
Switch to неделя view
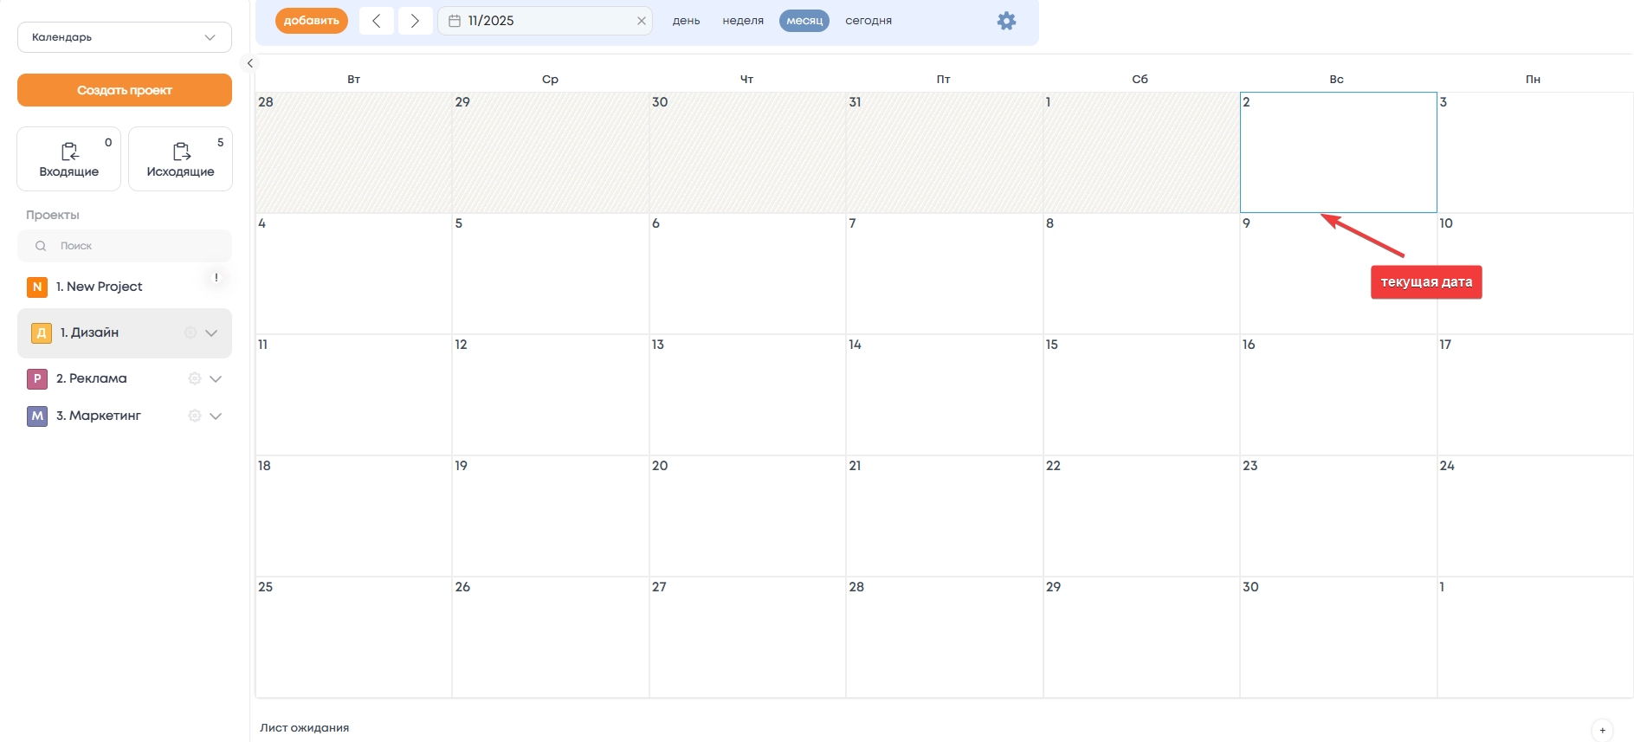(743, 21)
